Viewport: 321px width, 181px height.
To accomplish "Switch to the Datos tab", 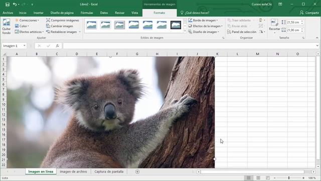I will [x=104, y=13].
